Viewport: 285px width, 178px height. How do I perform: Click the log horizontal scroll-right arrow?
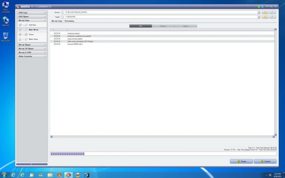[x=273, y=137]
